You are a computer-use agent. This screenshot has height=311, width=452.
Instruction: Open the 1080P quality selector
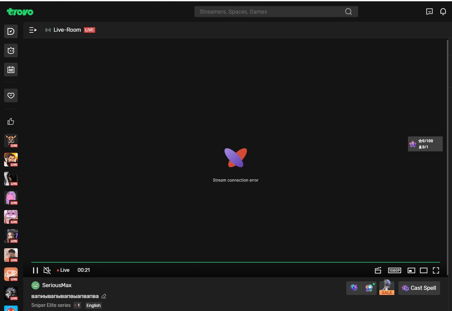[394, 270]
